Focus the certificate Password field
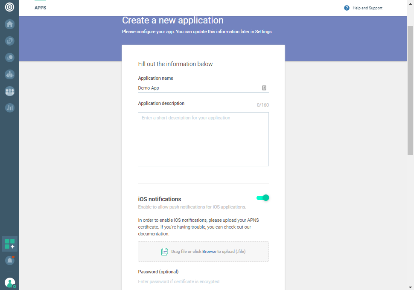414x290 pixels. [x=203, y=281]
